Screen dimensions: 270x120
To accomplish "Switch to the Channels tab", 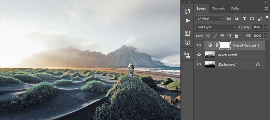I will pyautogui.click(x=218, y=8).
